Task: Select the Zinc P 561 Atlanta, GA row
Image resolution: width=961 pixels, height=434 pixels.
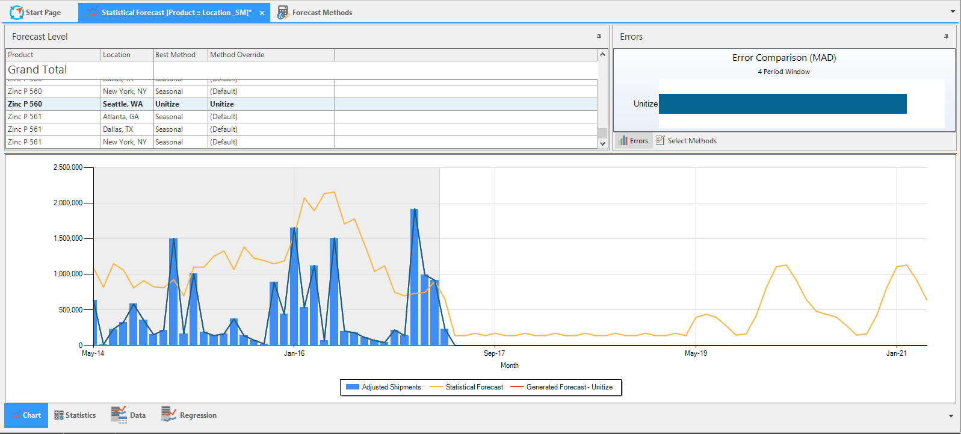Action: click(x=301, y=117)
